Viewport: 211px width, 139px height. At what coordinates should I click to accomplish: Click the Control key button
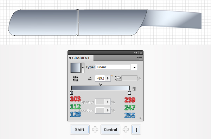click(x=110, y=129)
